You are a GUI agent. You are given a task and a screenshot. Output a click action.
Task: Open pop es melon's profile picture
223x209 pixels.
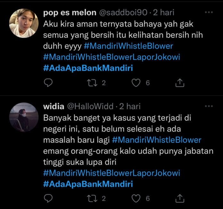click(x=24, y=23)
